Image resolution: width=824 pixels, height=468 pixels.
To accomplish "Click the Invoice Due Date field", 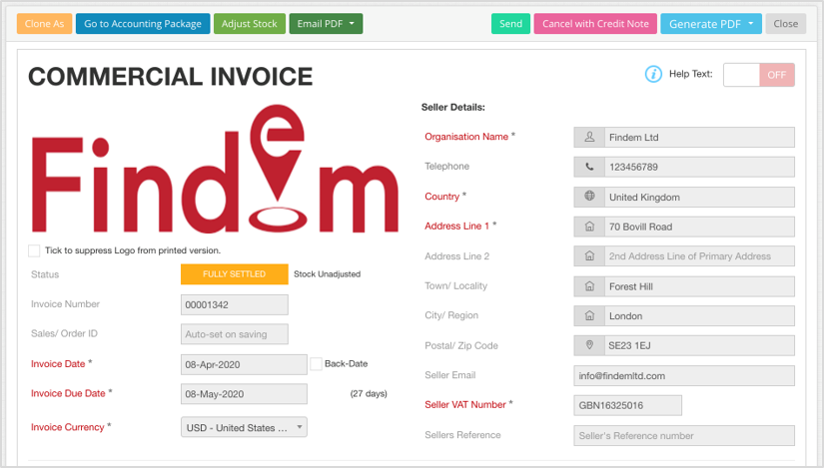I will (x=244, y=394).
